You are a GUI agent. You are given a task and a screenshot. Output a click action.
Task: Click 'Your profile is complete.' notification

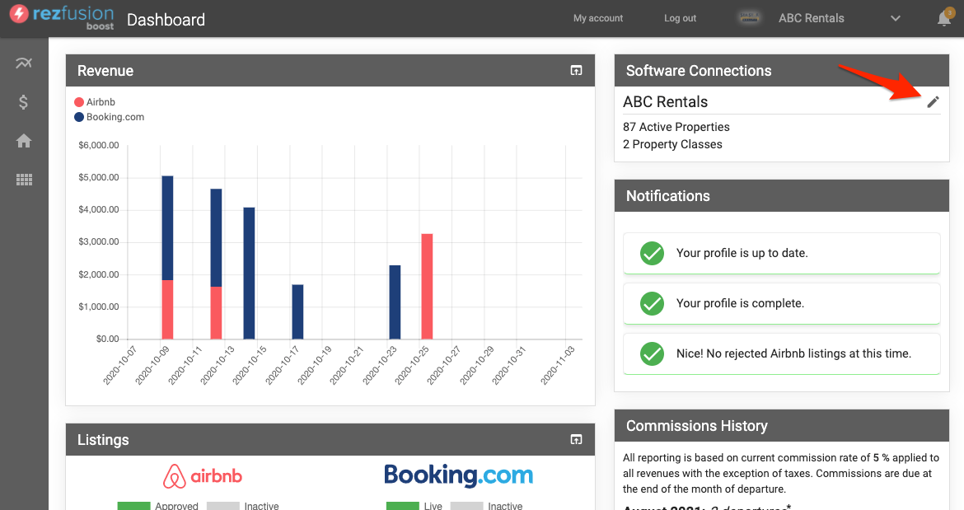coord(781,303)
